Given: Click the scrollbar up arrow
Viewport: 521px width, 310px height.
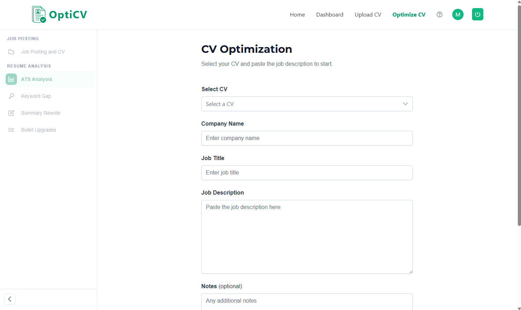Looking at the screenshot, I should 519,2.
